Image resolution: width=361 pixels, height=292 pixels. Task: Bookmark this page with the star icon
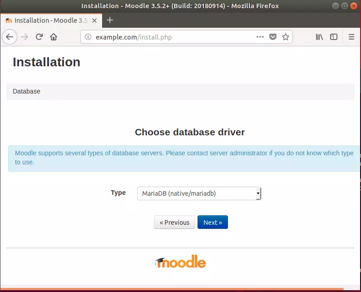286,37
